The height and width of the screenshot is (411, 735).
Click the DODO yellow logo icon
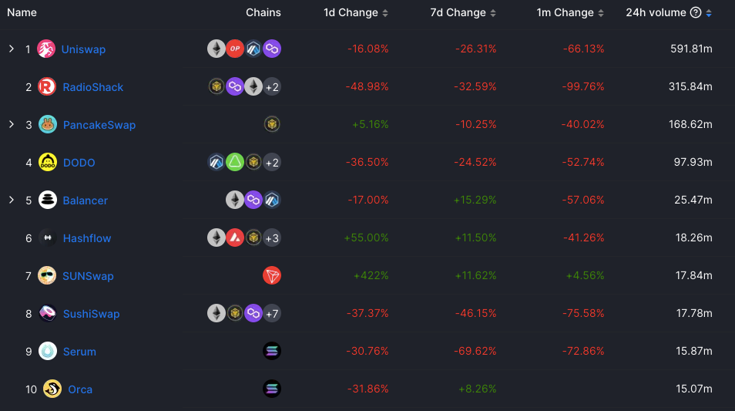[48, 163]
